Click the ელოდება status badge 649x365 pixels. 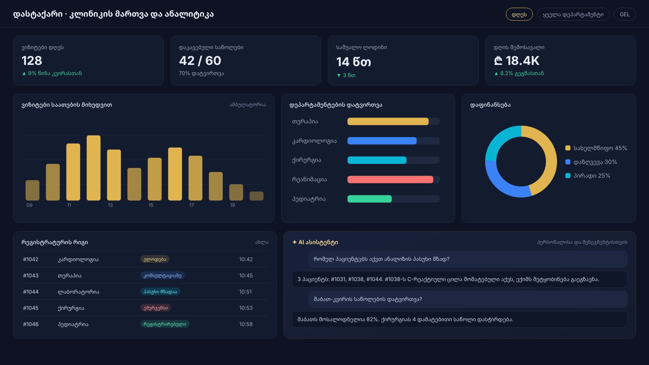point(155,259)
